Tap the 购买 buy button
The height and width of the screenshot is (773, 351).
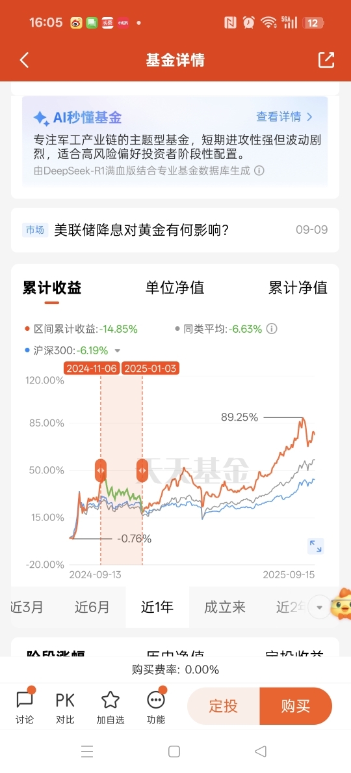(x=296, y=706)
